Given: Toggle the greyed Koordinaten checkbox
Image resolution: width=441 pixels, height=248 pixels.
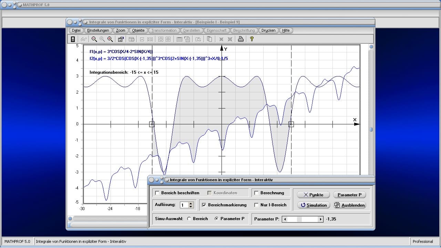Looking at the screenshot, I should [210, 193].
